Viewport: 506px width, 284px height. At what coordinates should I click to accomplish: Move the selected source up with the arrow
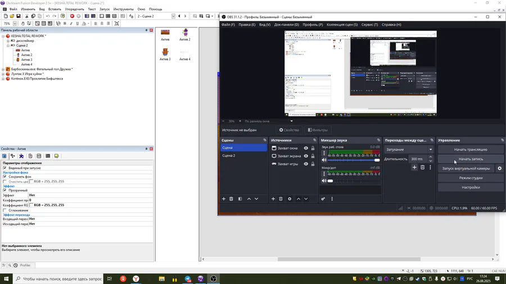(299, 199)
